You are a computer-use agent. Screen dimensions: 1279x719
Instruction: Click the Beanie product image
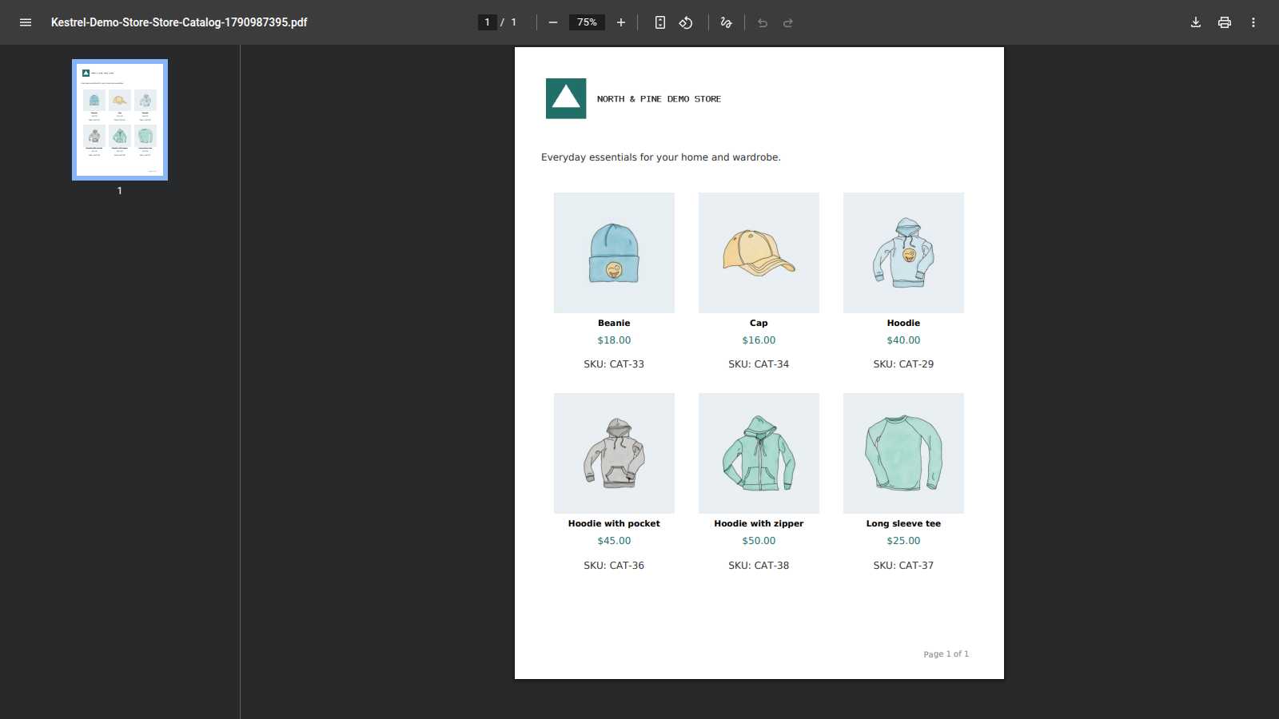(x=614, y=252)
